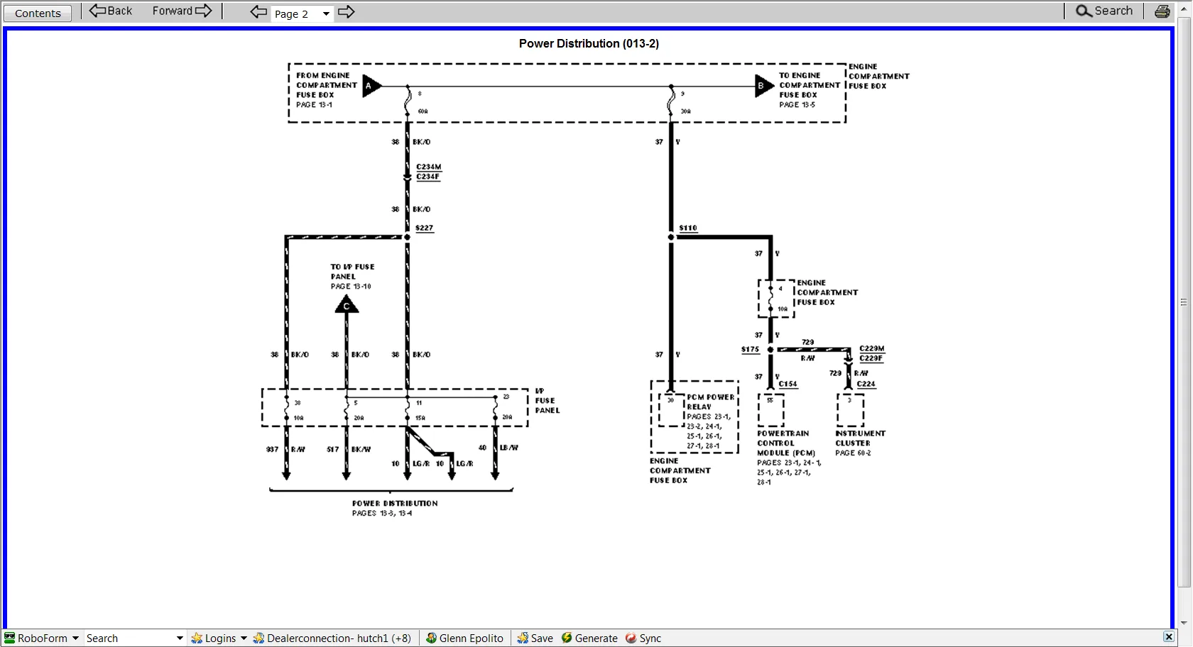Click the 'S110' splice label
Screen dimensions: 1193x647
[688, 228]
